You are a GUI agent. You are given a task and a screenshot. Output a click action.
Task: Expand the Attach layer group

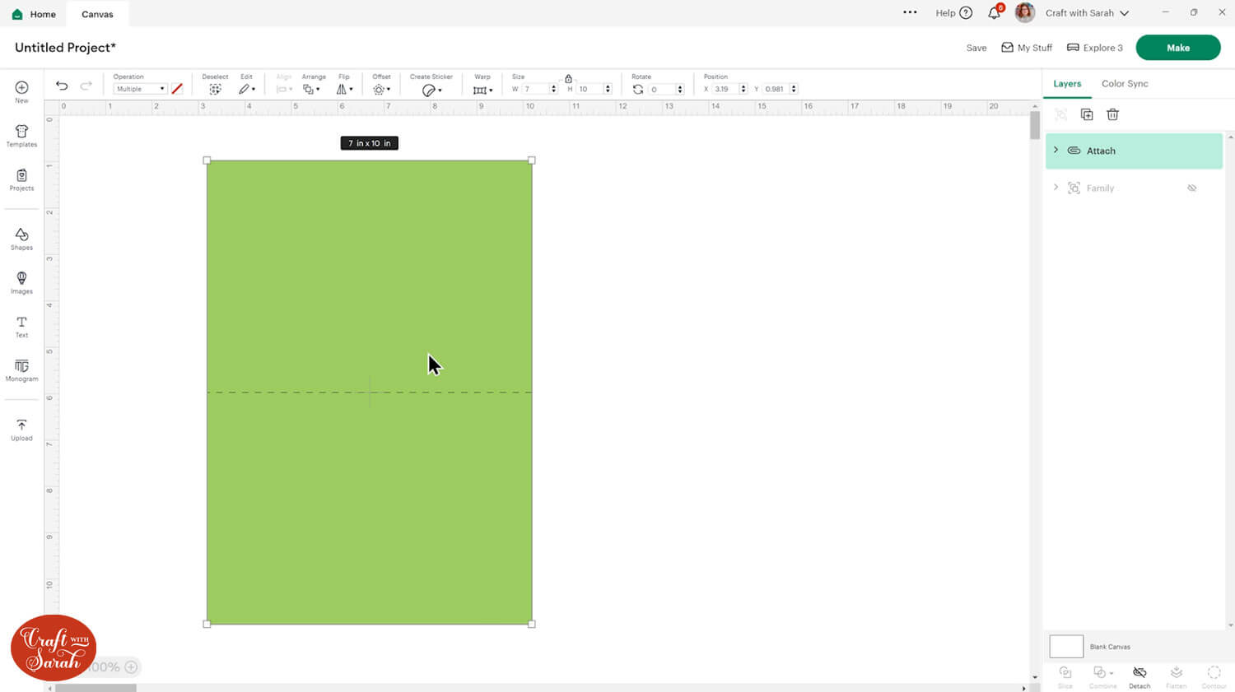tap(1056, 151)
